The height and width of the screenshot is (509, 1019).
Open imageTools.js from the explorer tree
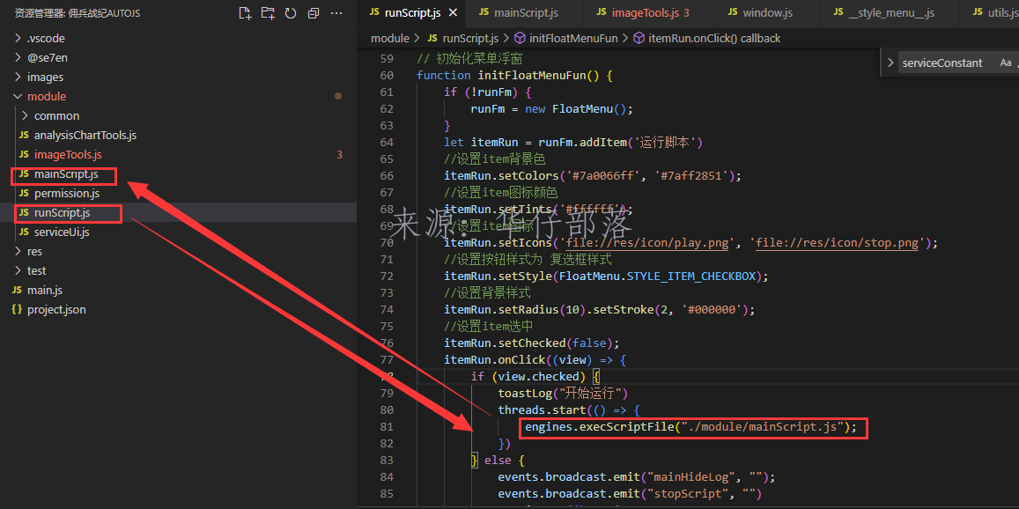pos(178,155)
